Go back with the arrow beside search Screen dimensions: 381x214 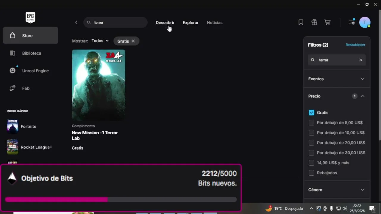tap(76, 22)
